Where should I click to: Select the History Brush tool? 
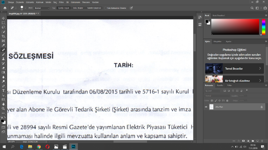3,64
